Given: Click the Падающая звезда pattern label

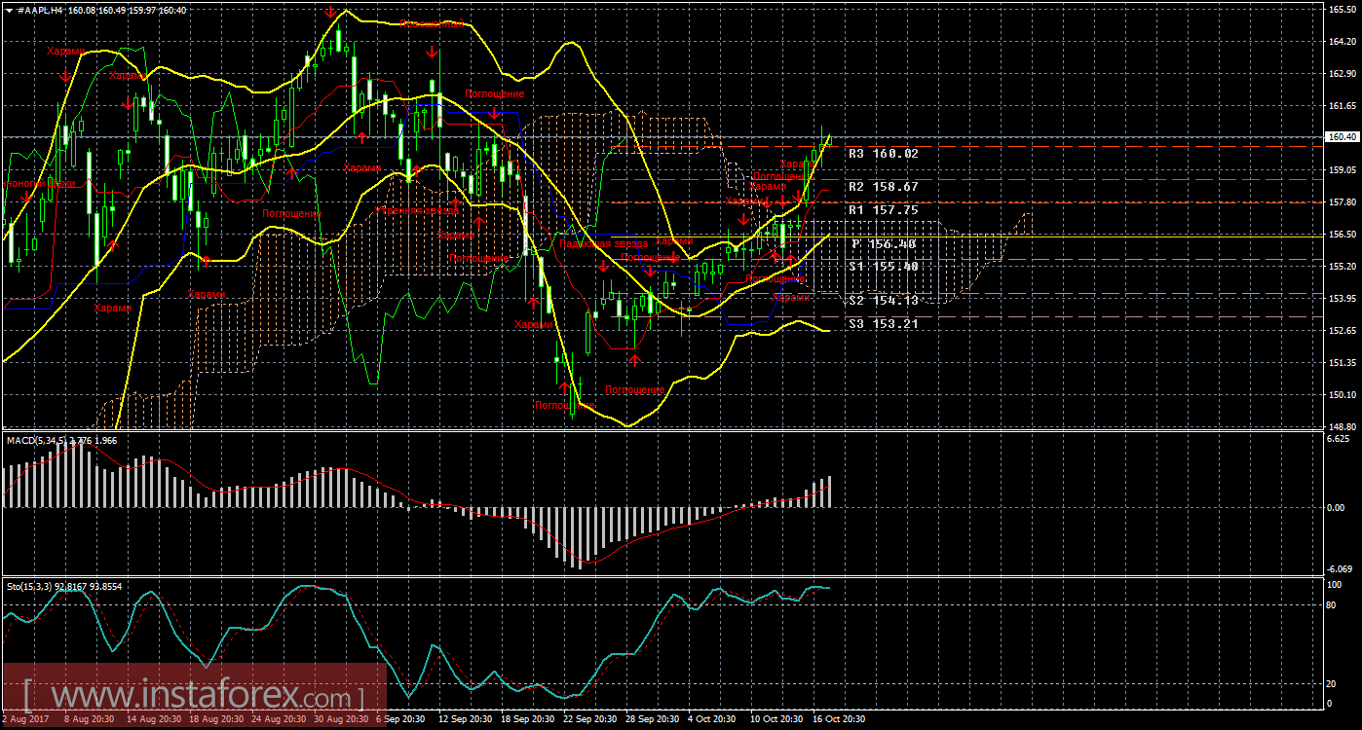Looking at the screenshot, I should click(604, 243).
